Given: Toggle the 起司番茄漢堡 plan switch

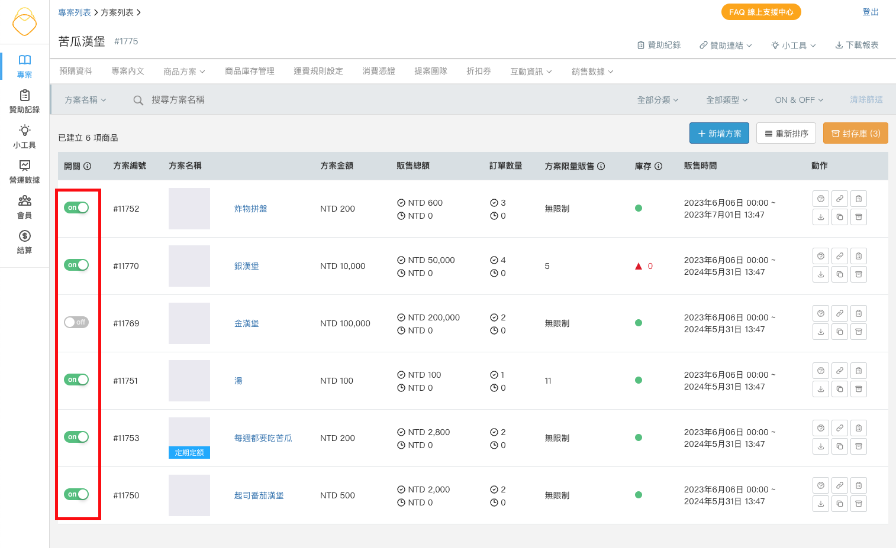Looking at the screenshot, I should [x=76, y=494].
